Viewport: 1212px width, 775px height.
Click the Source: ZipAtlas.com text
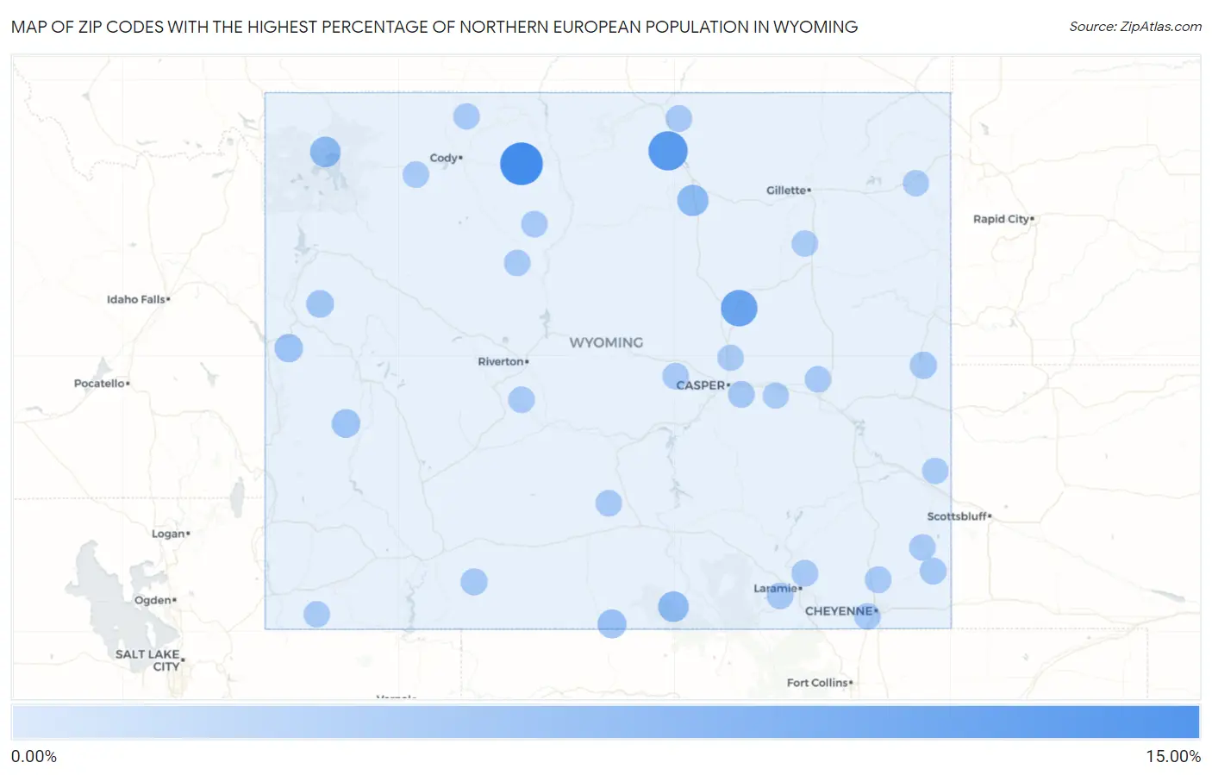pos(1135,27)
